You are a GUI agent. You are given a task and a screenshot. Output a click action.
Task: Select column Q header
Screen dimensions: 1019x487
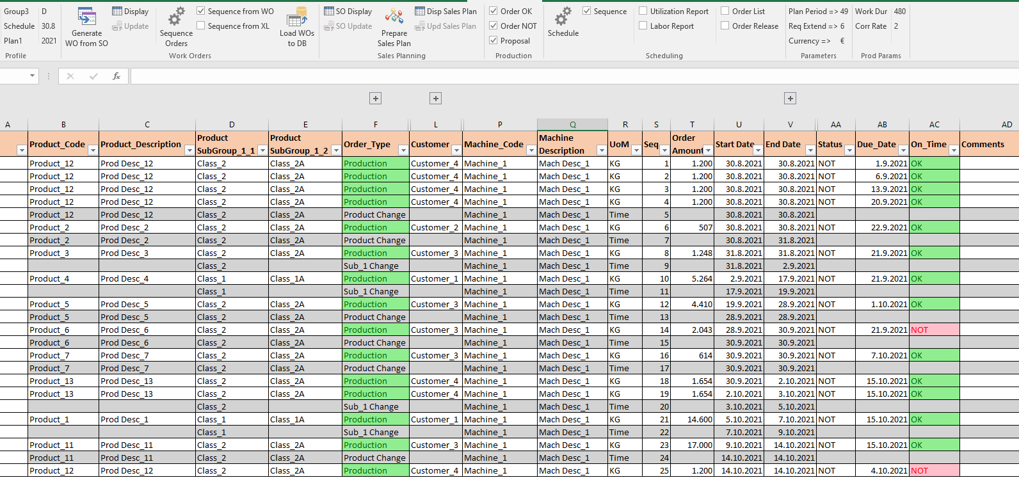[x=573, y=125]
